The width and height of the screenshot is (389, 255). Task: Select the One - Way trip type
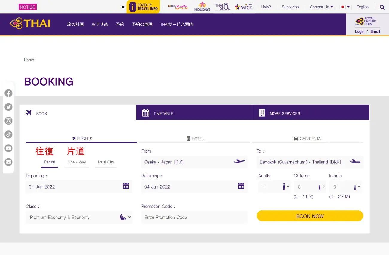77,162
